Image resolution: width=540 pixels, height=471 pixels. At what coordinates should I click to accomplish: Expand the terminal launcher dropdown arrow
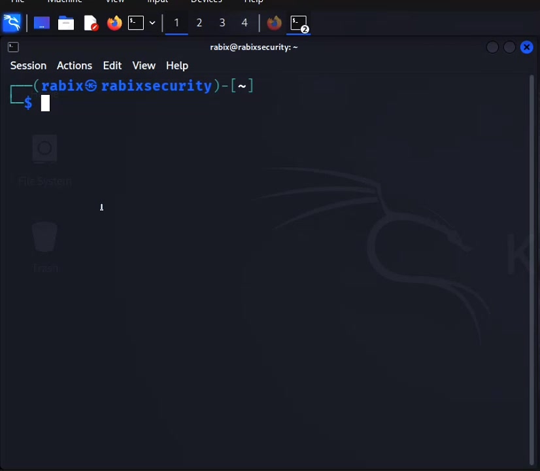[152, 23]
